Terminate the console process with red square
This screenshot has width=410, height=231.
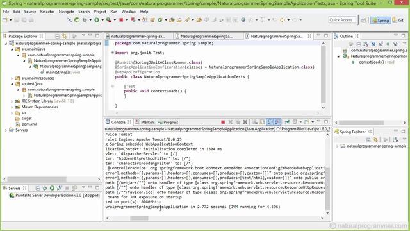pyautogui.click(x=223, y=122)
